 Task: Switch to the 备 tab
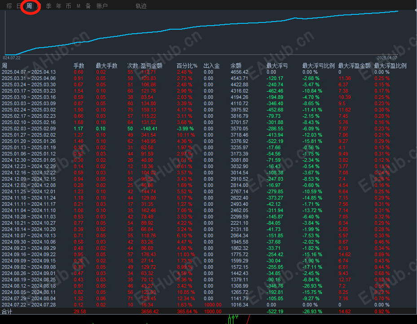(88, 6)
